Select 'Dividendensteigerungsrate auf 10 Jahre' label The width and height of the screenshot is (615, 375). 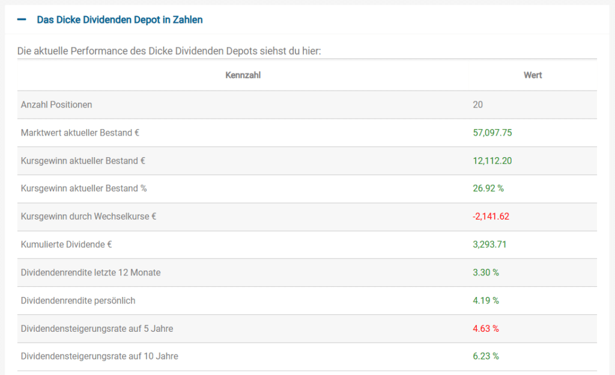[99, 356]
